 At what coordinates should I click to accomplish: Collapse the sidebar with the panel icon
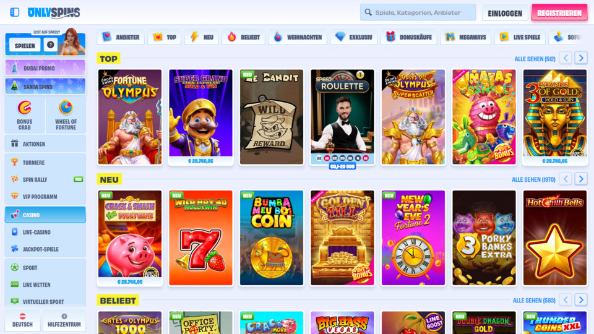(14, 12)
